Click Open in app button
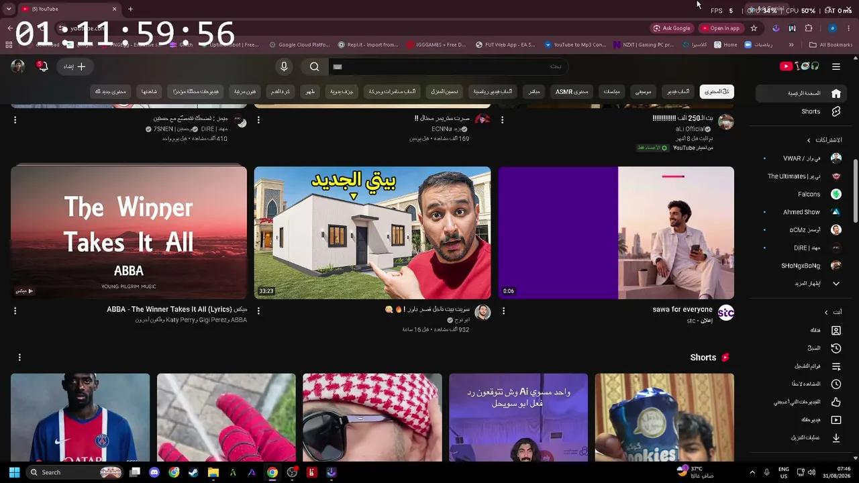This screenshot has width=859, height=483. [x=721, y=28]
